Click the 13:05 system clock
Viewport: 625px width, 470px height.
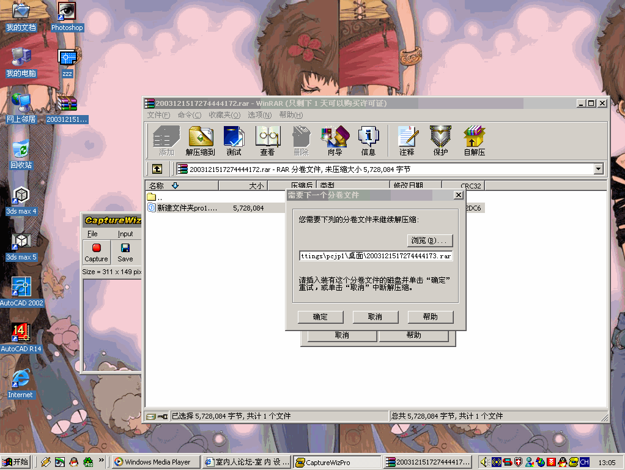tap(607, 463)
